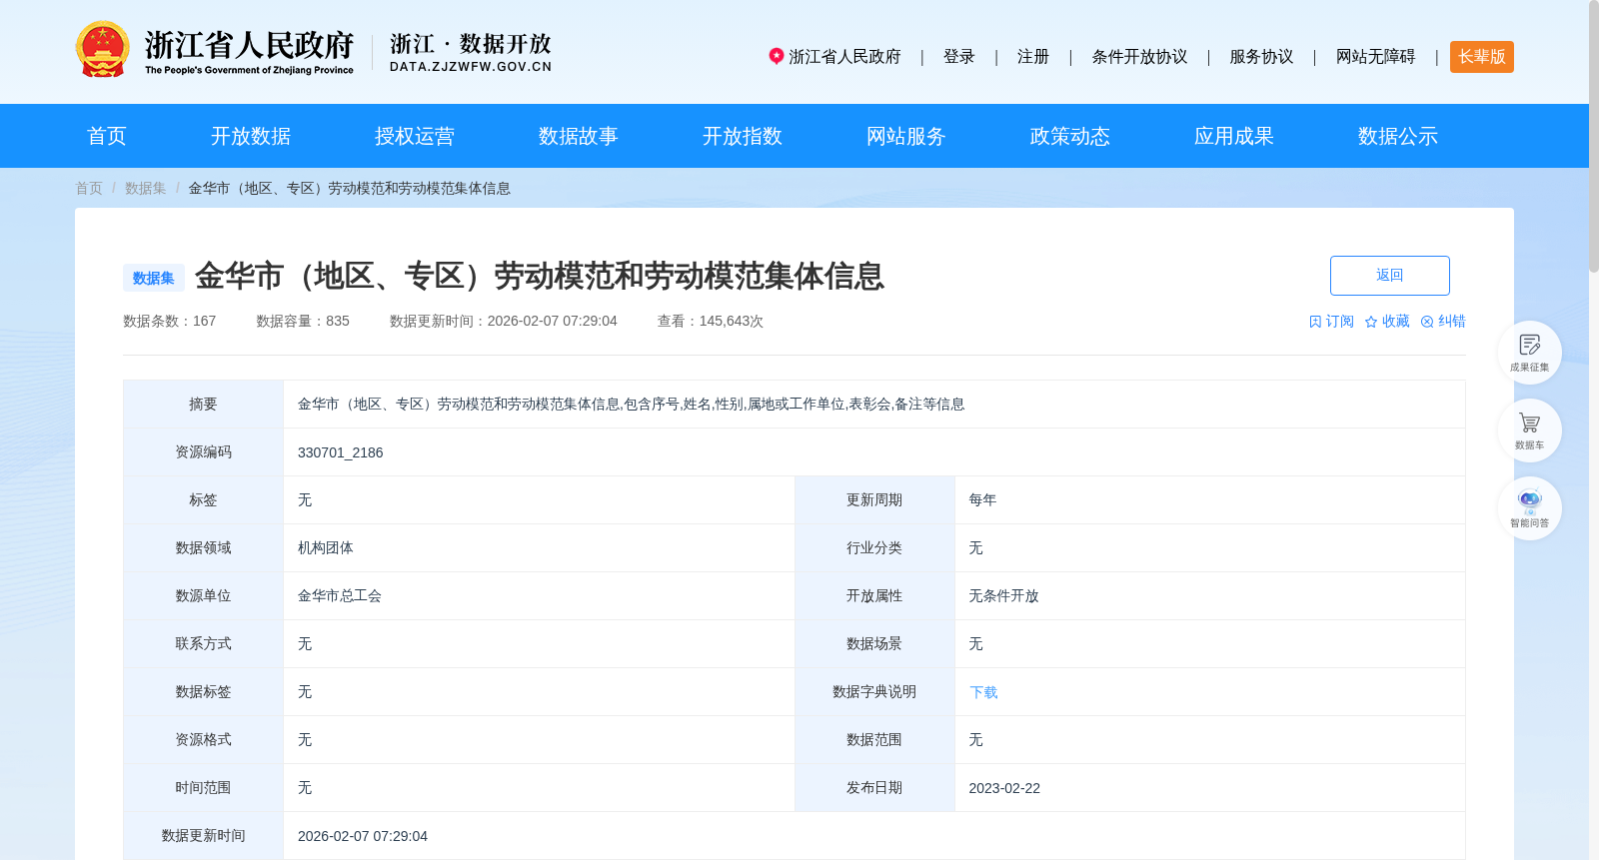
Task: Click the 机构团体 data domain value
Action: tap(326, 548)
